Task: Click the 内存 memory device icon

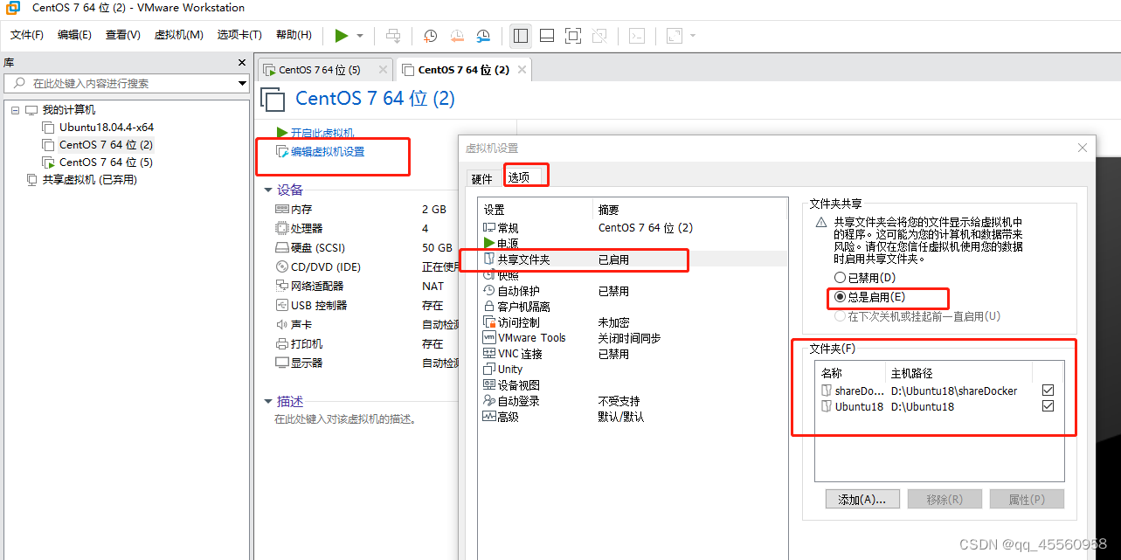Action: click(x=282, y=210)
